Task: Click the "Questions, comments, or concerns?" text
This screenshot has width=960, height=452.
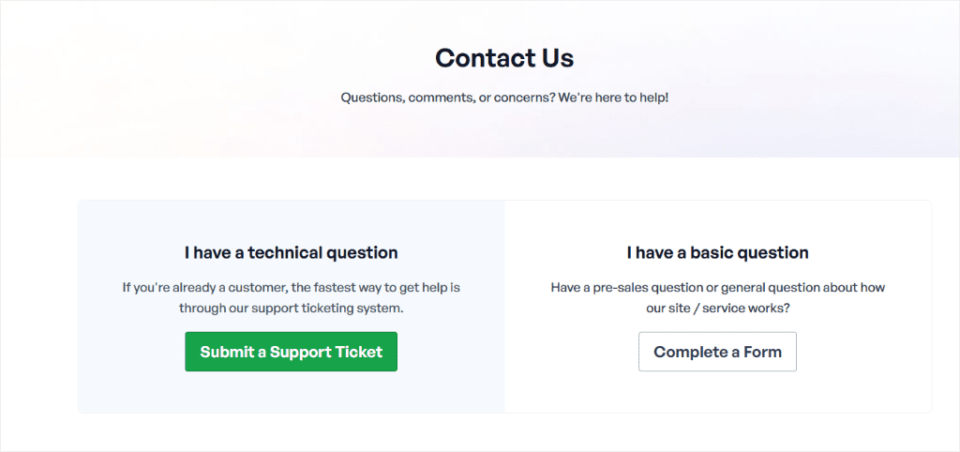Action: coord(447,98)
